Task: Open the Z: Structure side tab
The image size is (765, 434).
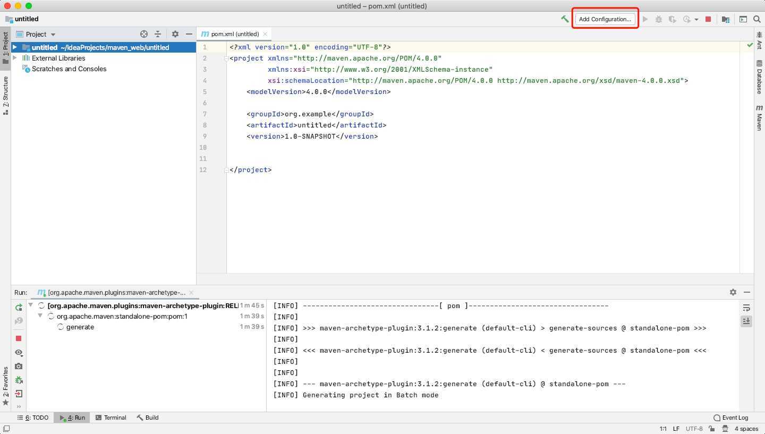Action: [5, 96]
